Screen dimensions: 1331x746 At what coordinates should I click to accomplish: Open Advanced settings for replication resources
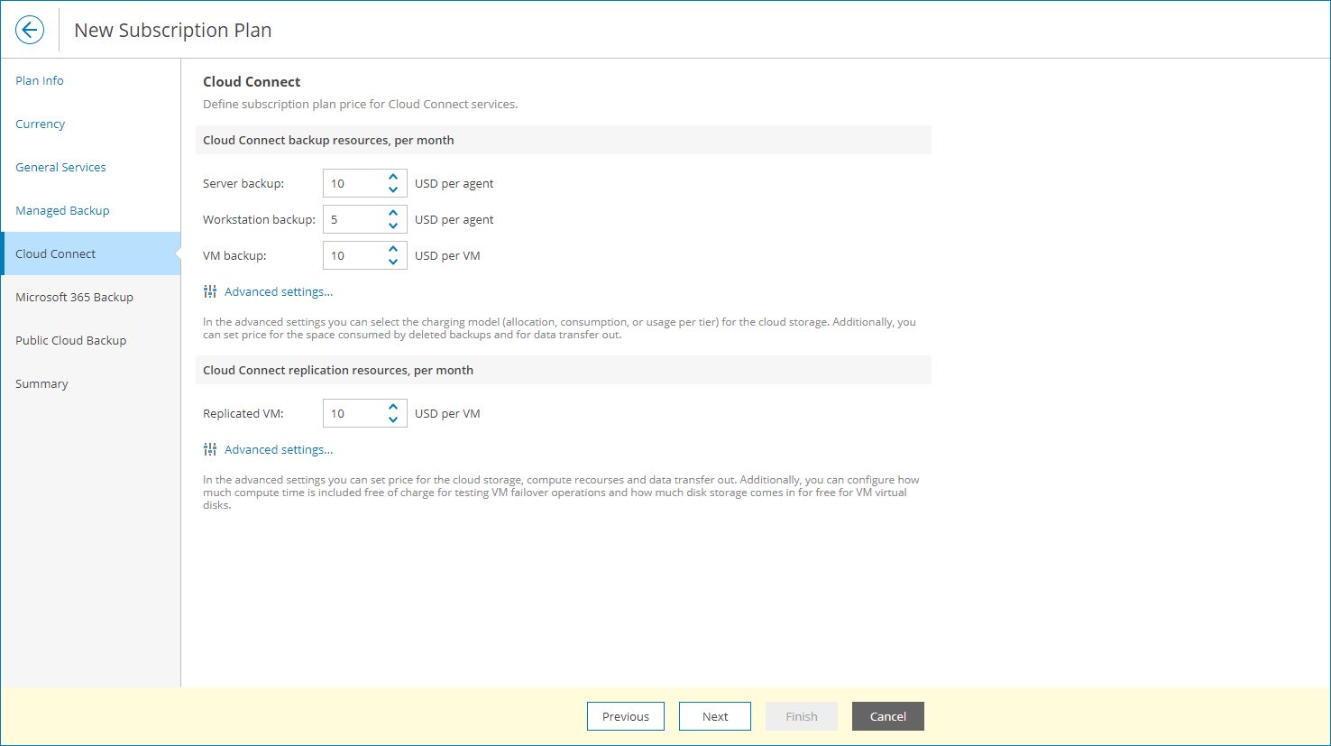(x=279, y=449)
